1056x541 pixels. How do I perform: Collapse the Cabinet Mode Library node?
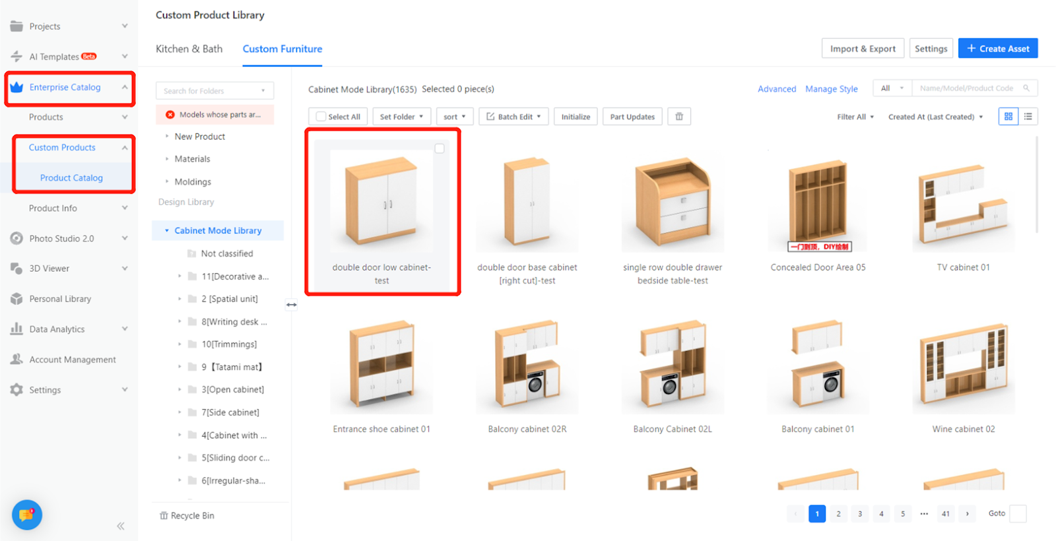[x=167, y=231]
